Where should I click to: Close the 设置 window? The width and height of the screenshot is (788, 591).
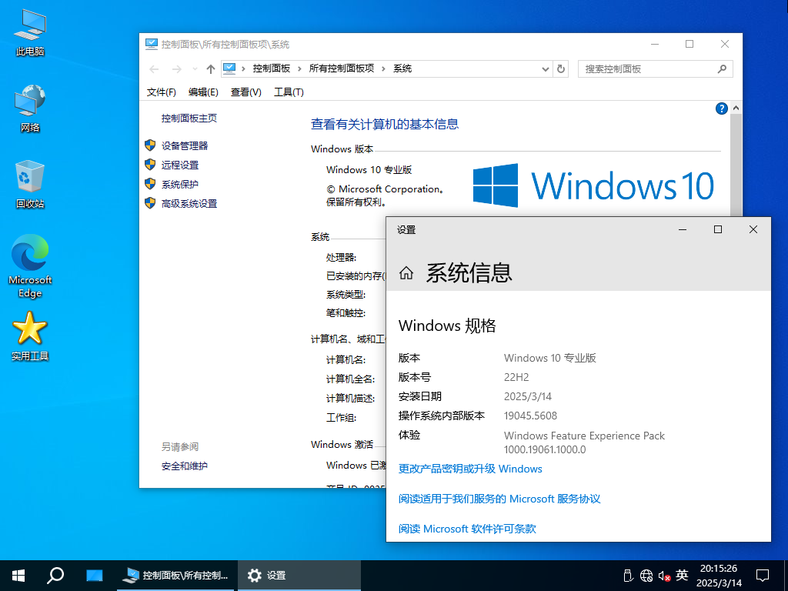click(x=753, y=229)
